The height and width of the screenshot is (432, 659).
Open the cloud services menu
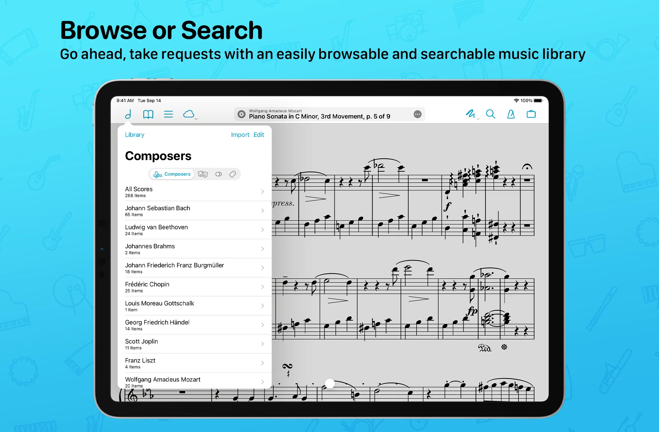point(189,114)
